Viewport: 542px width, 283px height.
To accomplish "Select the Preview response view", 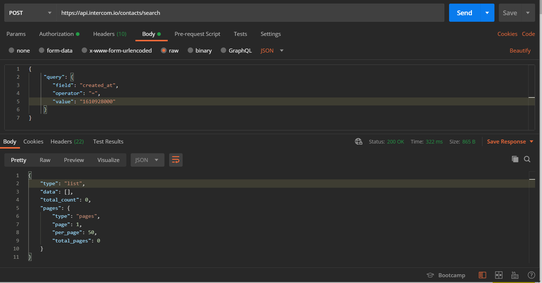I will pyautogui.click(x=74, y=160).
